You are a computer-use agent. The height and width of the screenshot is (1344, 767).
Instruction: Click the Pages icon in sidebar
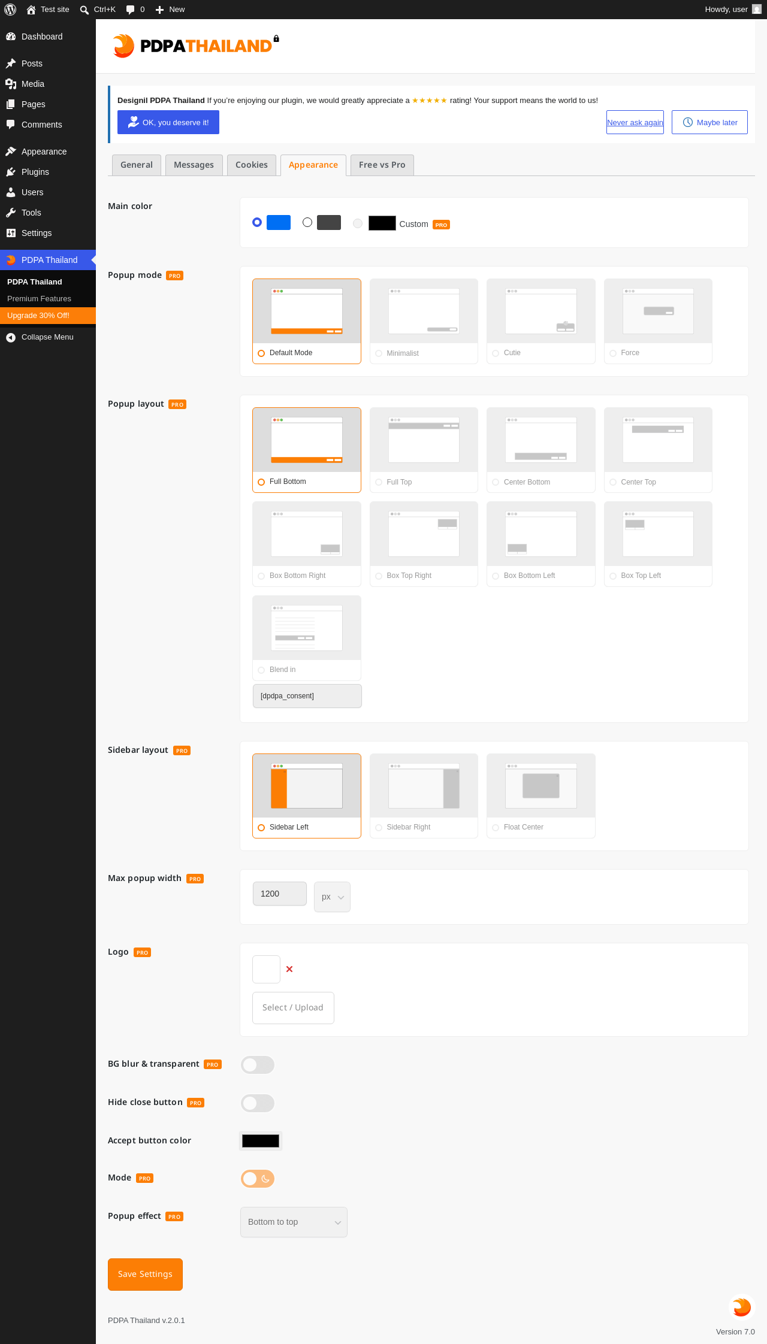11,104
